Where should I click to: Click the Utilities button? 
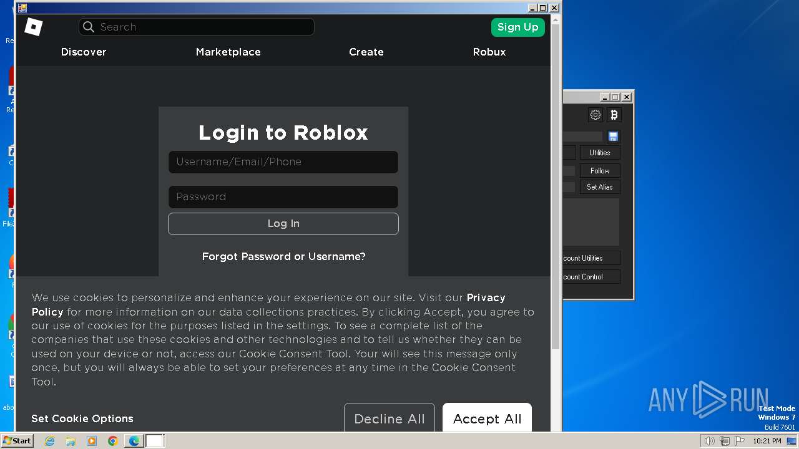click(x=600, y=153)
